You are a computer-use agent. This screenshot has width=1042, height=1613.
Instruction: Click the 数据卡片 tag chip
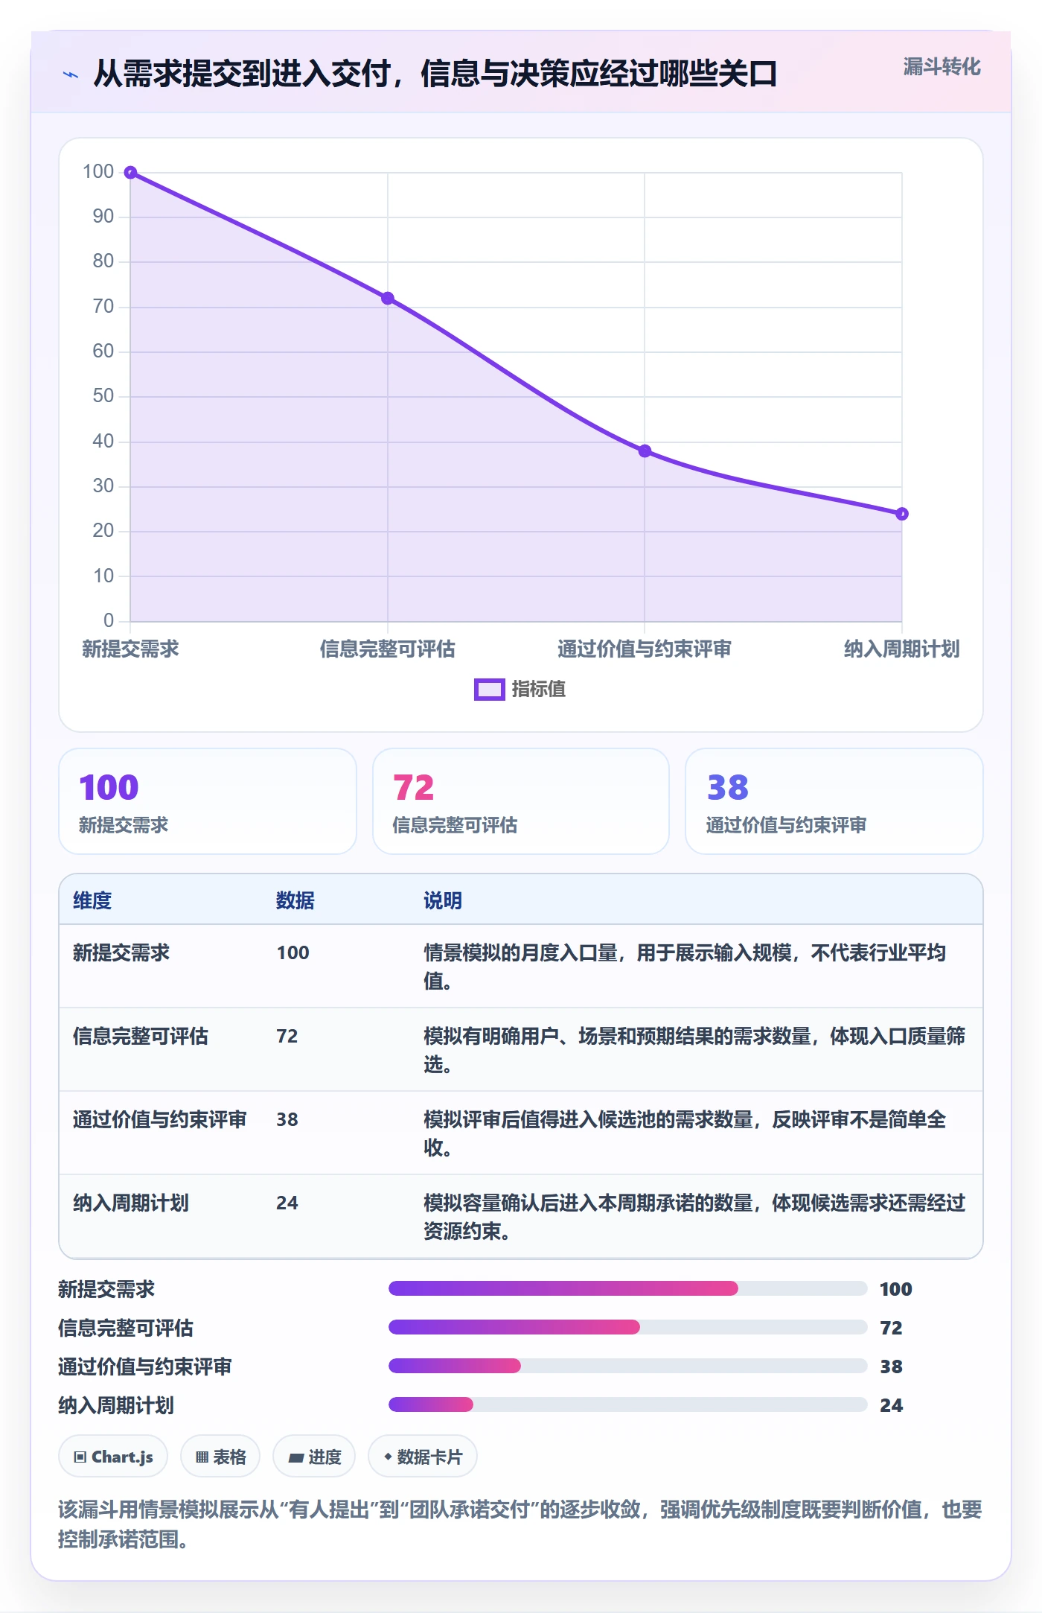(423, 1456)
